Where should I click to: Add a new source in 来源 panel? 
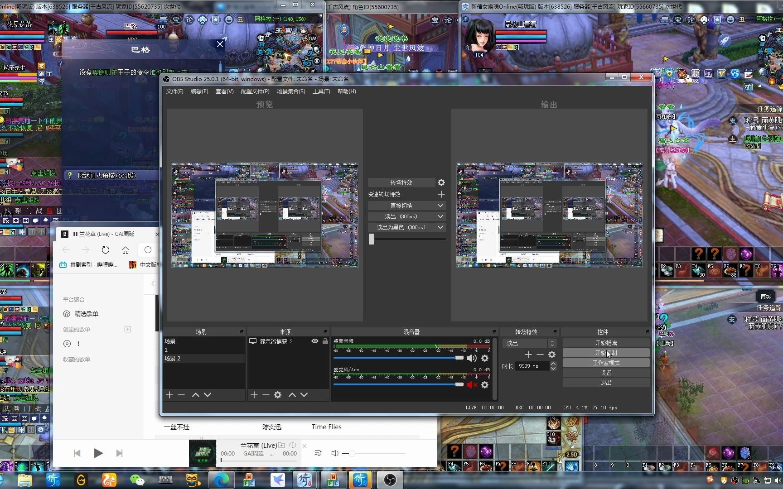pos(254,395)
